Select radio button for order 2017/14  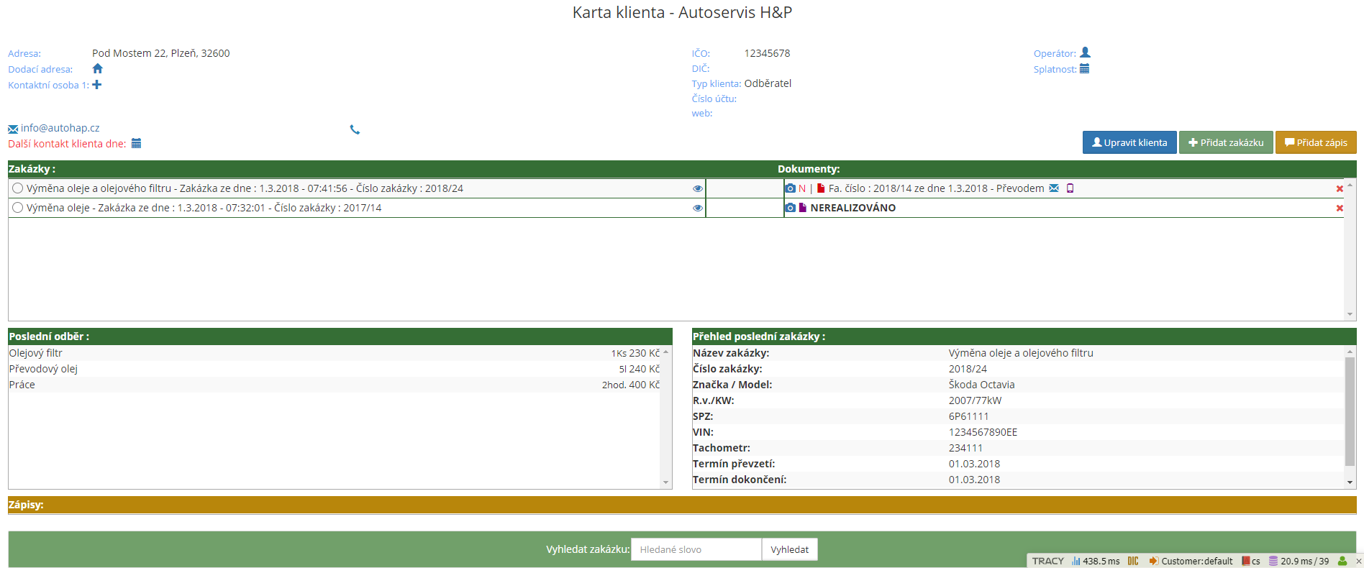pos(18,208)
